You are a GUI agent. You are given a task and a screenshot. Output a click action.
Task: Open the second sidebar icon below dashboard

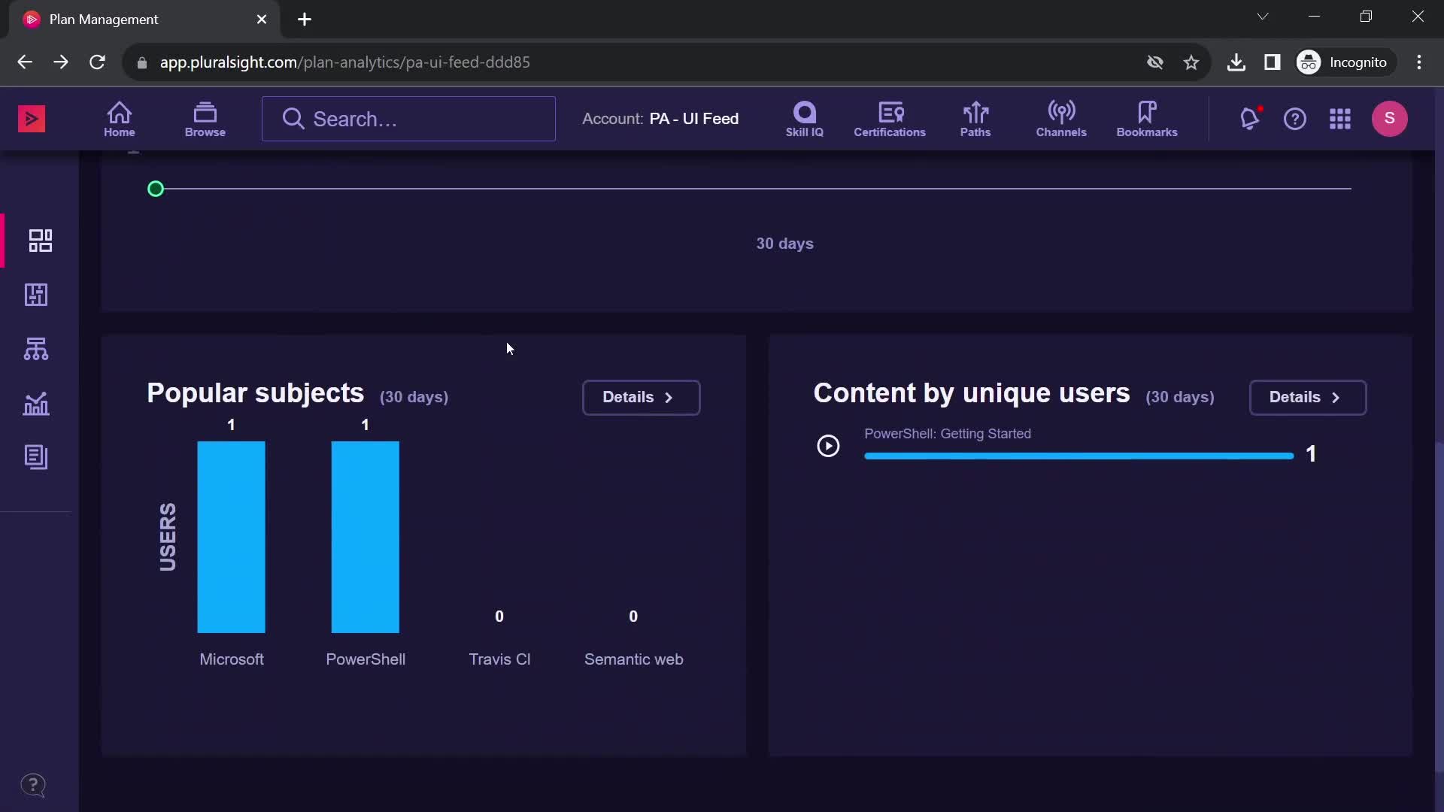(36, 295)
